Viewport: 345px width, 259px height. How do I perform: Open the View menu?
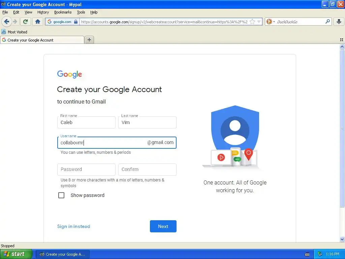[x=28, y=12]
